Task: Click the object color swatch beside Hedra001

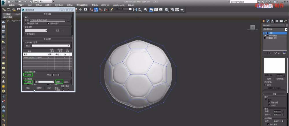Action: (x=286, y=25)
